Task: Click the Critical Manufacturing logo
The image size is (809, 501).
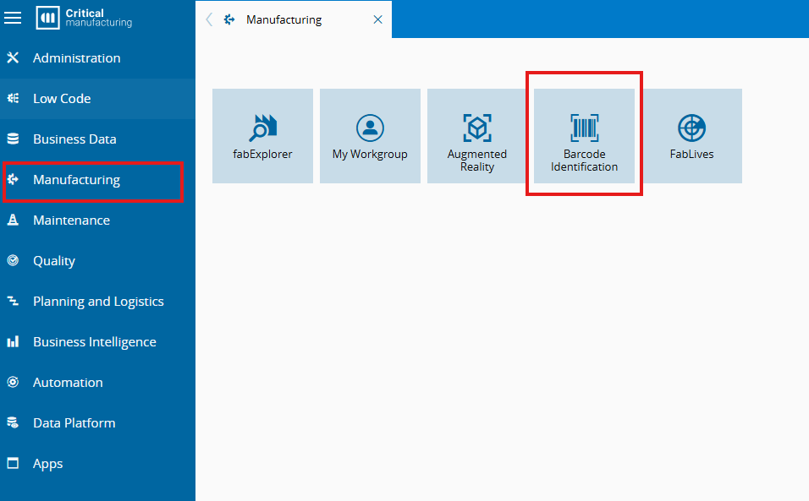Action: point(84,18)
